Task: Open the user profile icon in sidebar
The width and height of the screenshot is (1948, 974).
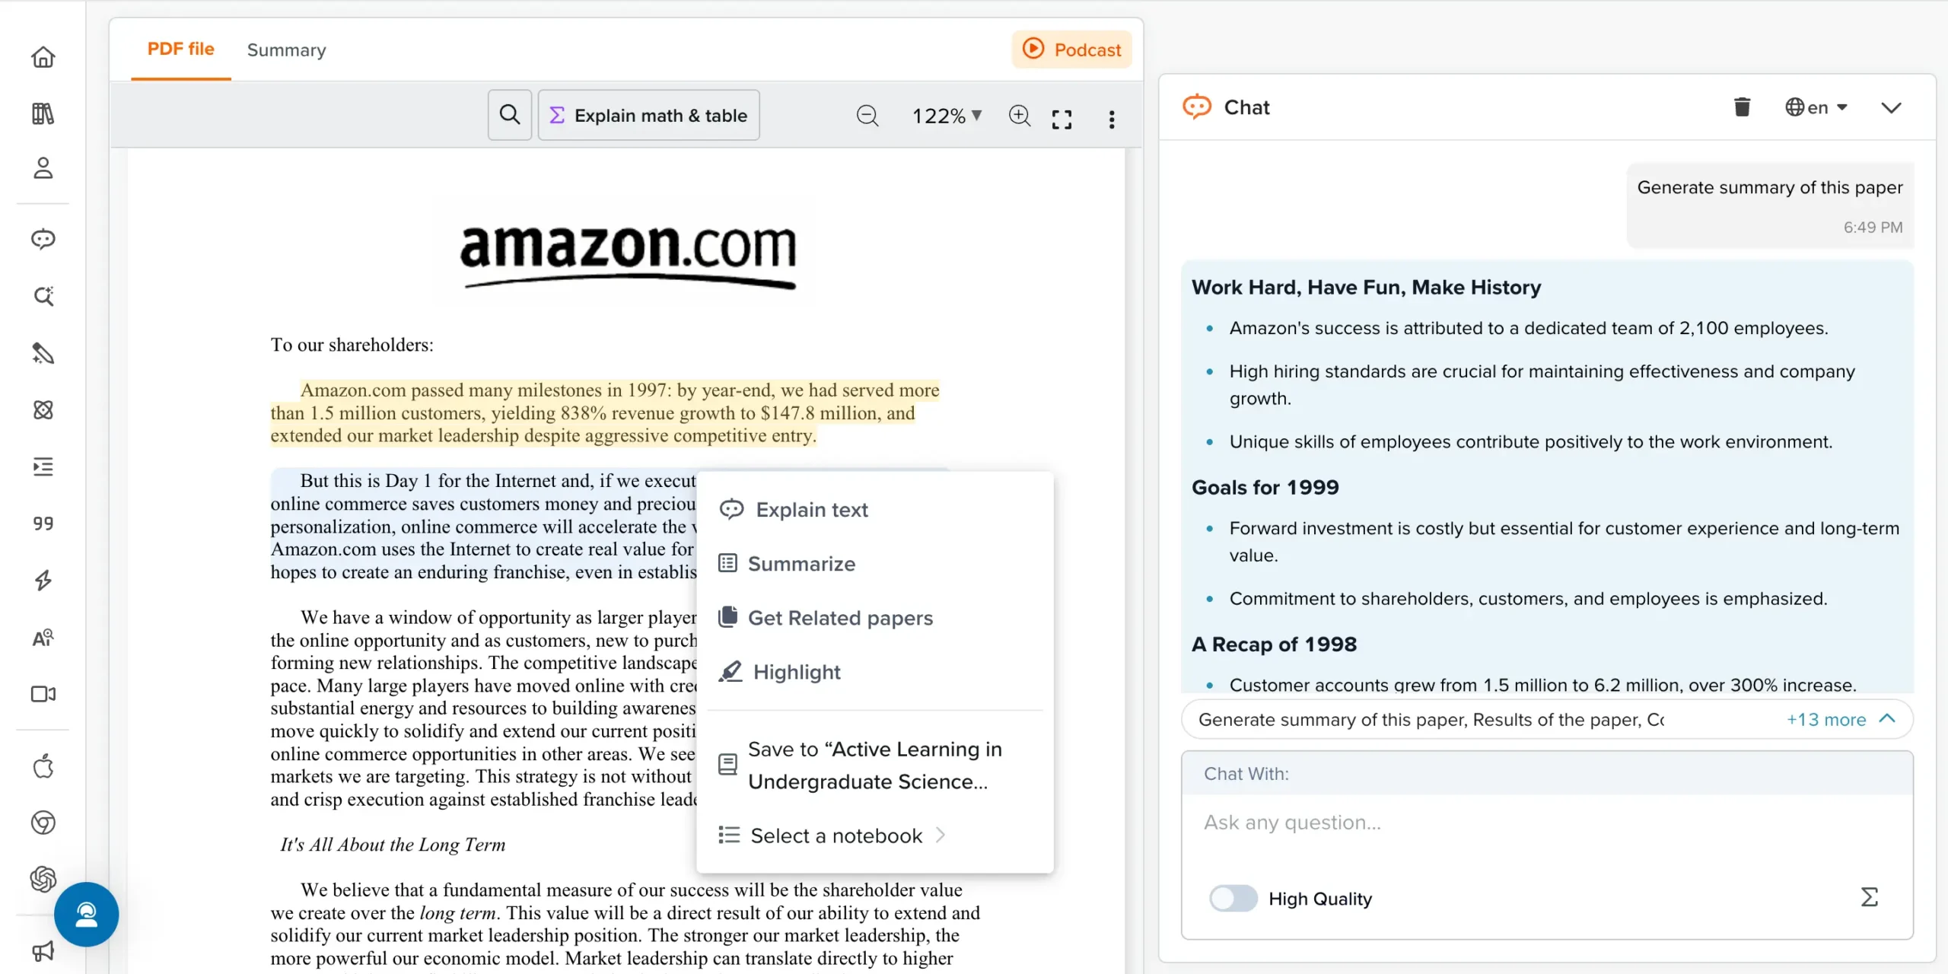Action: click(43, 168)
